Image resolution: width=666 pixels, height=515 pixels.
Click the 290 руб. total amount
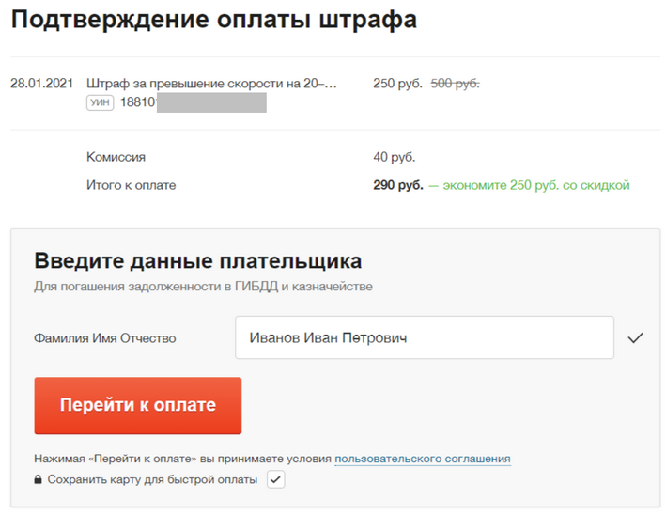pos(398,185)
